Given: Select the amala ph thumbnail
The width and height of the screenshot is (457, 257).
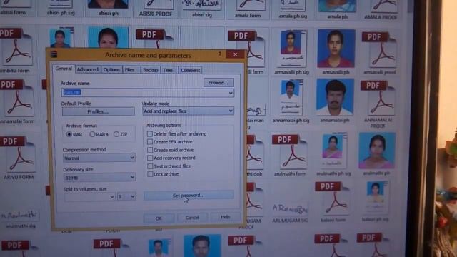Looking at the screenshot, I should coord(337,9).
